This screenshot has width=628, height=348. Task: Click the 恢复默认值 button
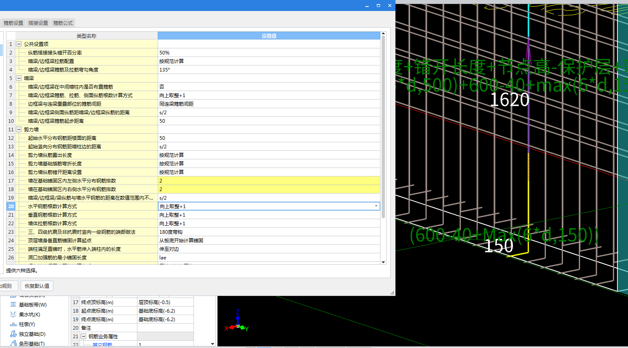[x=37, y=286]
